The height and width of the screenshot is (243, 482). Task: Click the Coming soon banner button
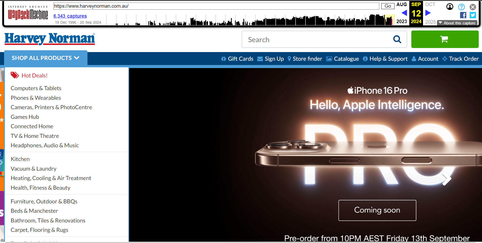(x=377, y=210)
